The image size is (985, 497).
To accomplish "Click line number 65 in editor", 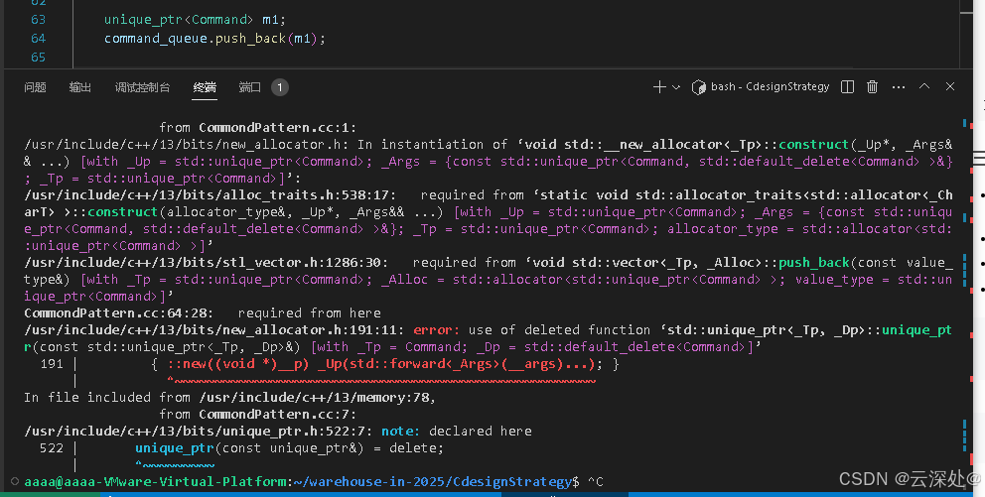I will point(39,58).
